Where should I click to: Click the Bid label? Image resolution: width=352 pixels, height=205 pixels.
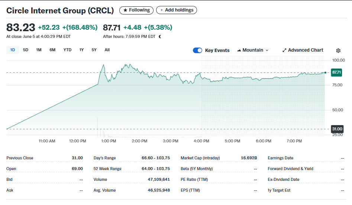click(9, 179)
